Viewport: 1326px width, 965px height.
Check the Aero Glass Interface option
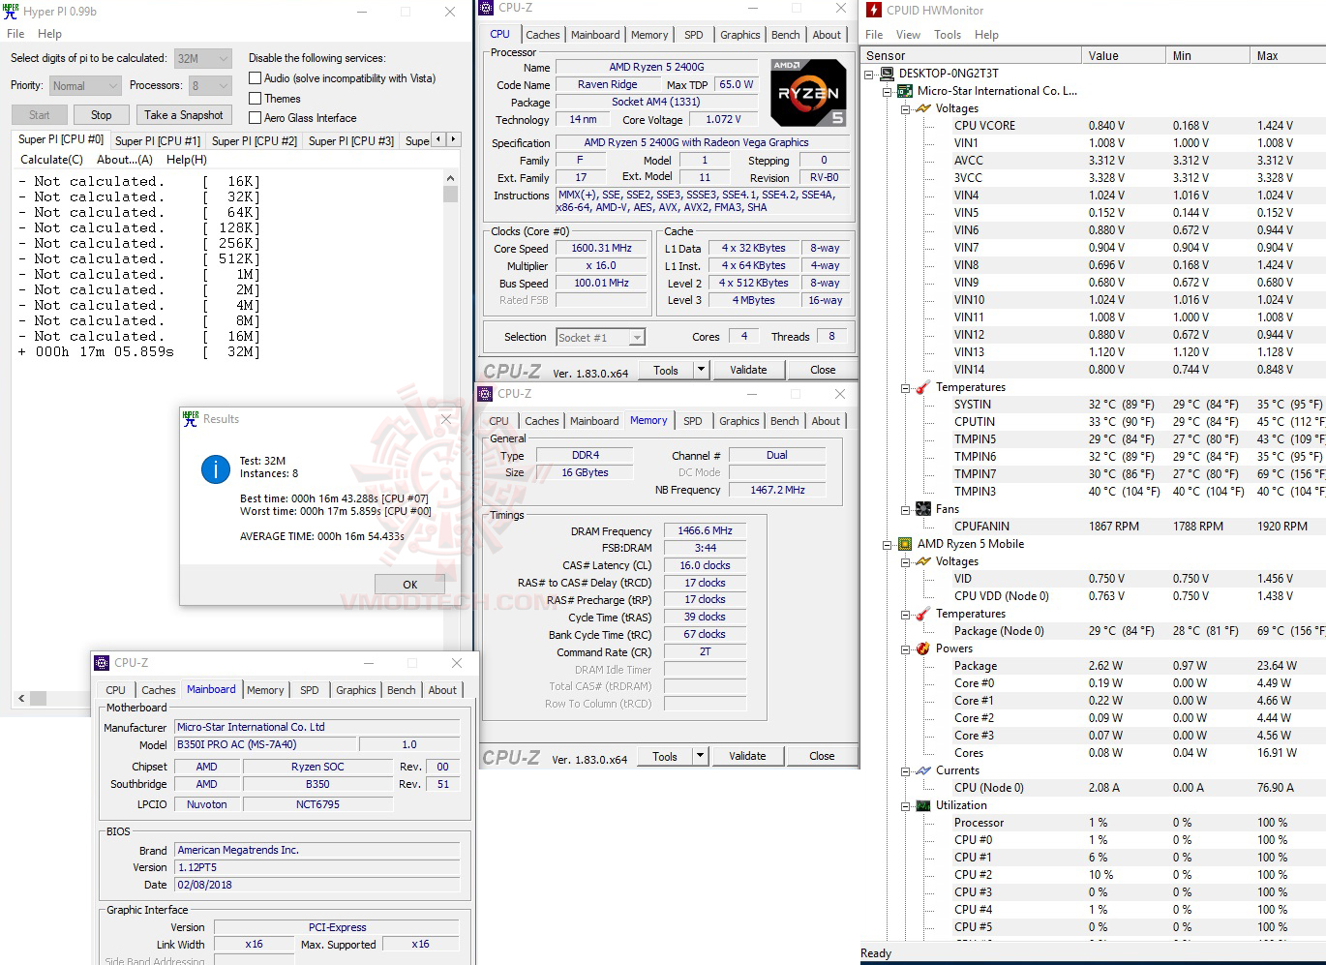[x=256, y=118]
